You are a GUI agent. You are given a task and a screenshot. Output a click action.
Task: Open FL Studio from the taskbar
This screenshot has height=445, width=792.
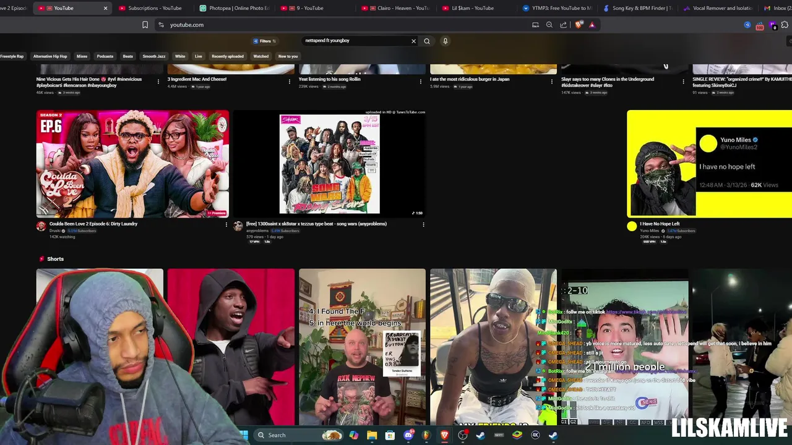[426, 435]
